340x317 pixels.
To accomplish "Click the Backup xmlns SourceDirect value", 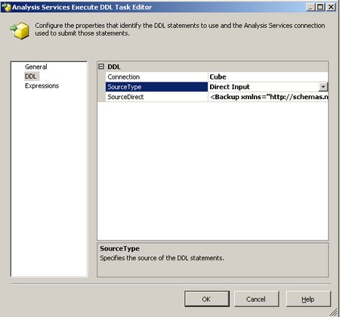I will pyautogui.click(x=268, y=97).
